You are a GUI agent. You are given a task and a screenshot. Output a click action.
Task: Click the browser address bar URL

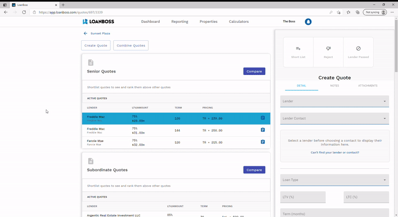point(71,12)
